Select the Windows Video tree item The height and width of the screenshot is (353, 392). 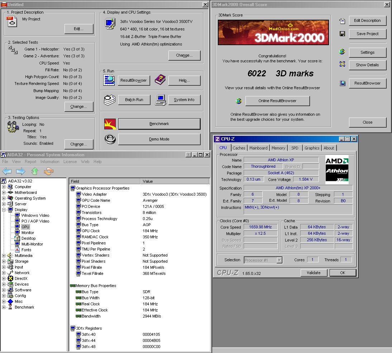tap(35, 215)
